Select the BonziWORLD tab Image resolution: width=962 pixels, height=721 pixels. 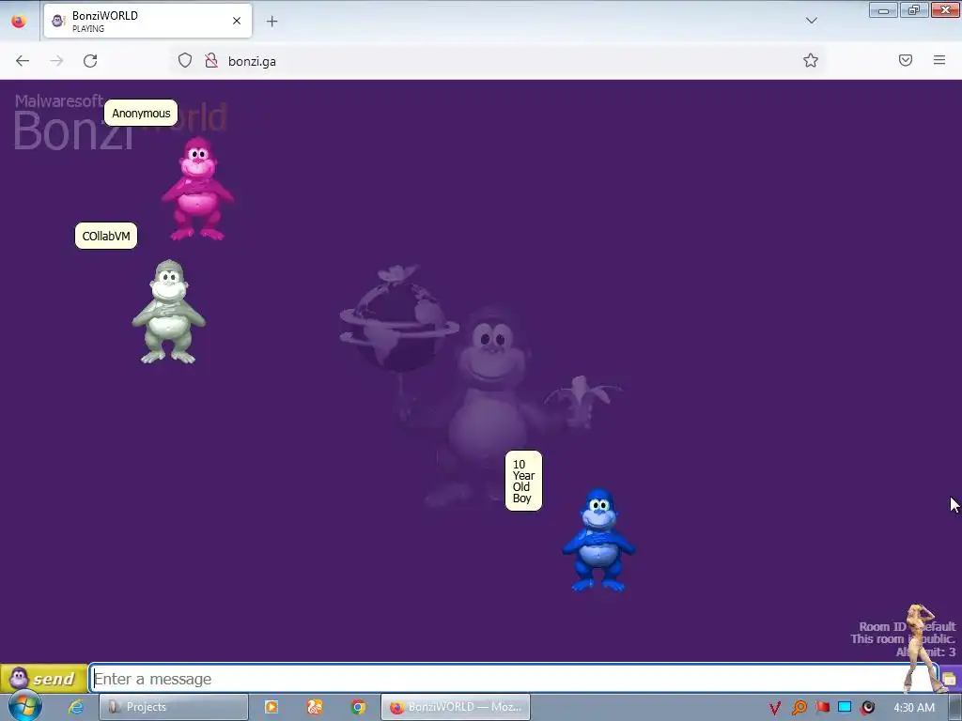pos(147,21)
